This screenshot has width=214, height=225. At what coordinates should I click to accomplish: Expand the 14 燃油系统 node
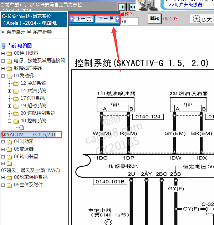9,91
